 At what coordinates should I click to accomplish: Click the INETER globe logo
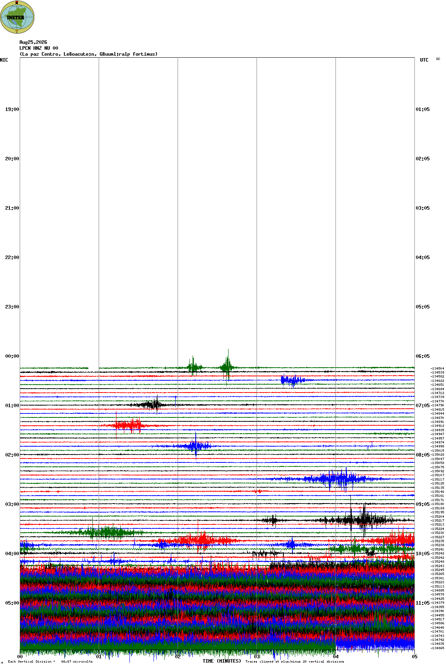pos(17,17)
